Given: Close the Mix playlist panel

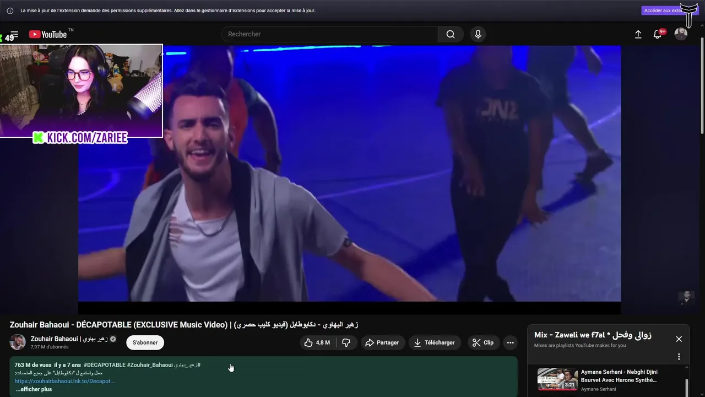Looking at the screenshot, I should (x=679, y=339).
